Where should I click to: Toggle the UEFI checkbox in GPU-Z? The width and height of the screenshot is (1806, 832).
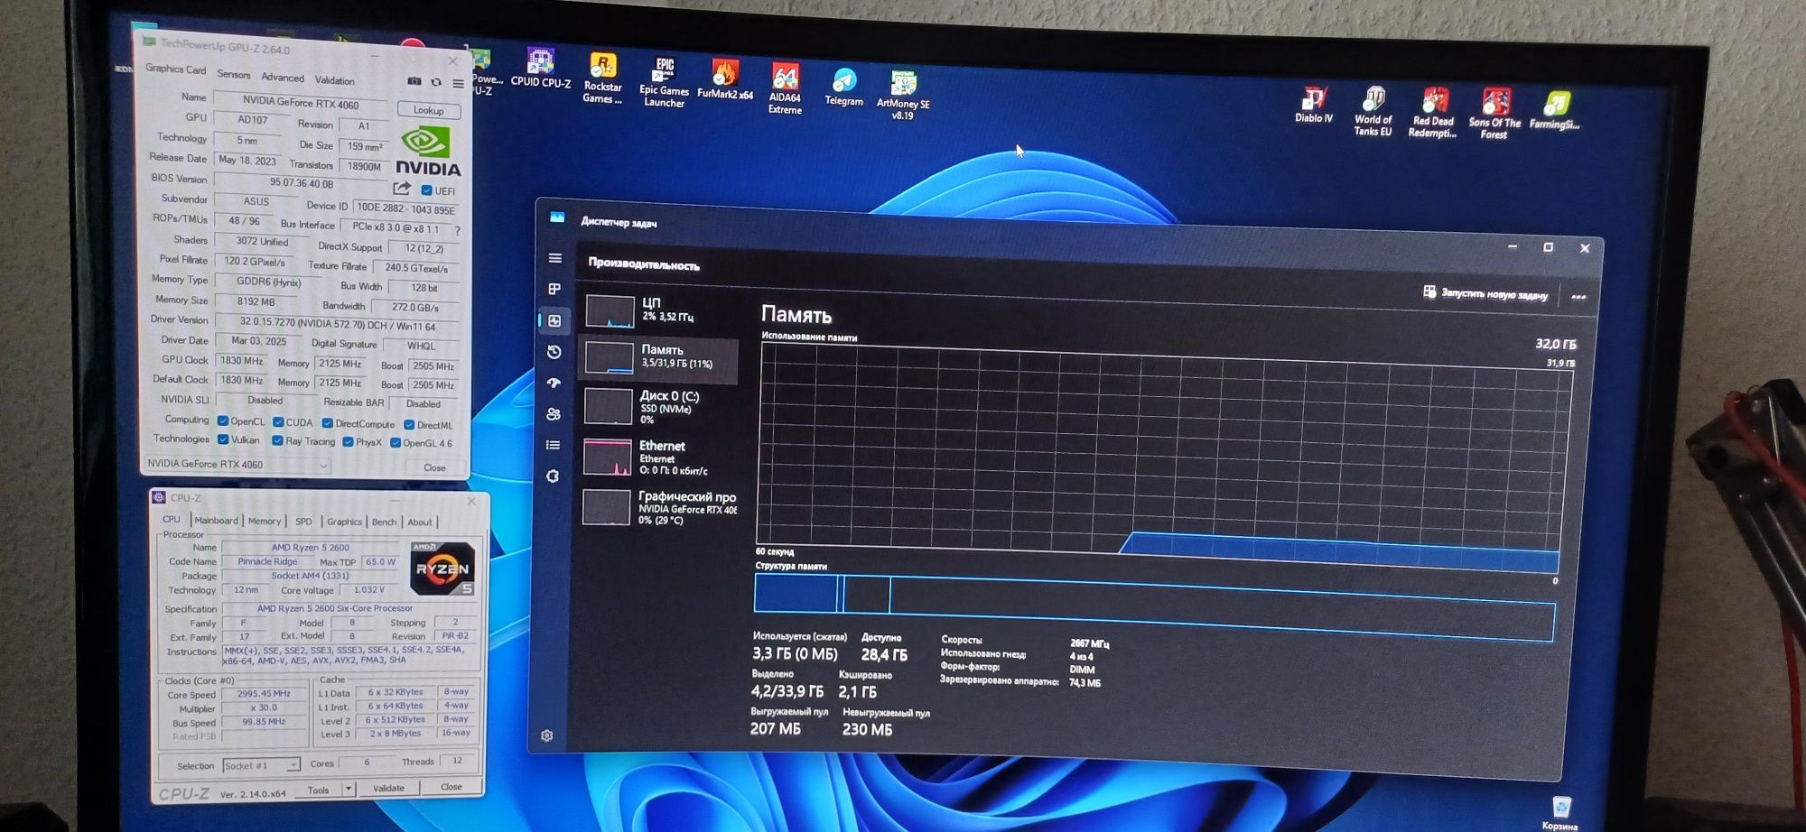(426, 190)
